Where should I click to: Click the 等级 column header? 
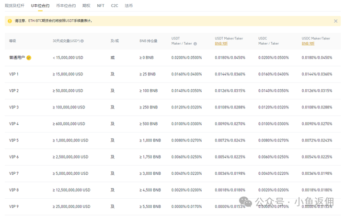click(12, 41)
